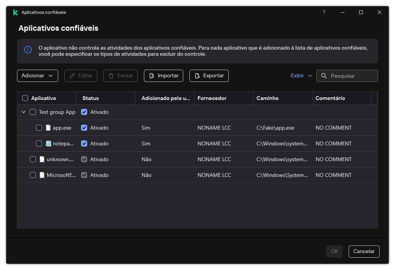Select the Editar pencil icon
Screen dimensions: 395x270
click(73, 76)
